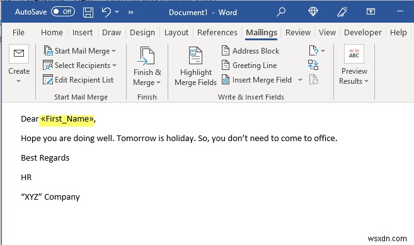Insert a Greeting Line label
This screenshot has height=245, width=414.
click(x=255, y=66)
